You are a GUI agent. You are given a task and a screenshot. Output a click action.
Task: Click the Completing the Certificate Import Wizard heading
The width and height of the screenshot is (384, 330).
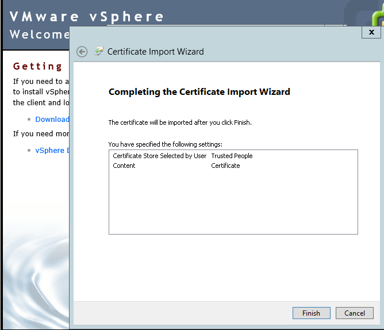(199, 92)
